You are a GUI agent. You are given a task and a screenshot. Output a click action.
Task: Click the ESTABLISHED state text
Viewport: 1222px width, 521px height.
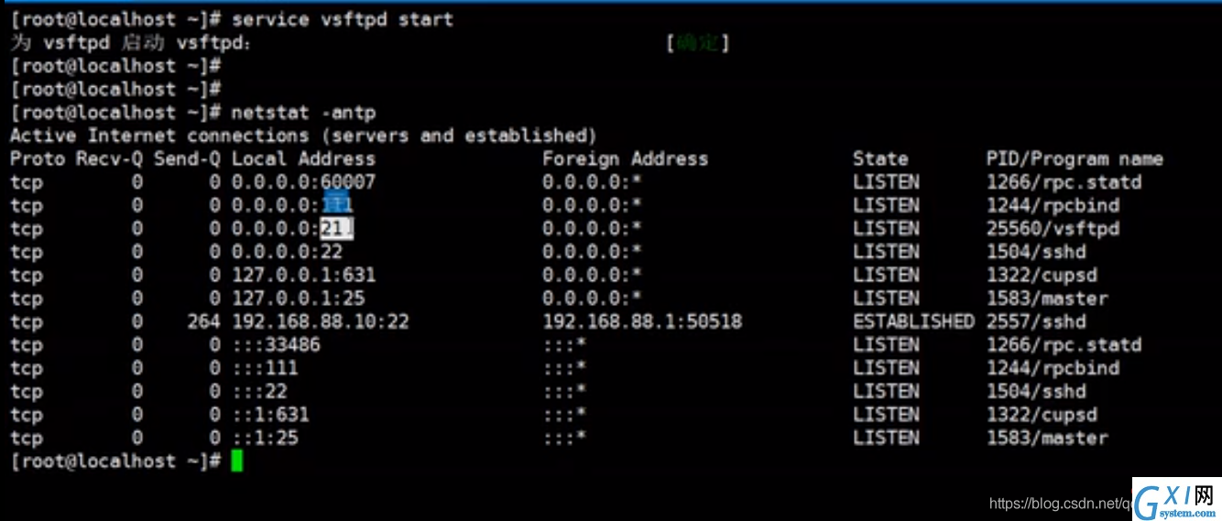(913, 321)
